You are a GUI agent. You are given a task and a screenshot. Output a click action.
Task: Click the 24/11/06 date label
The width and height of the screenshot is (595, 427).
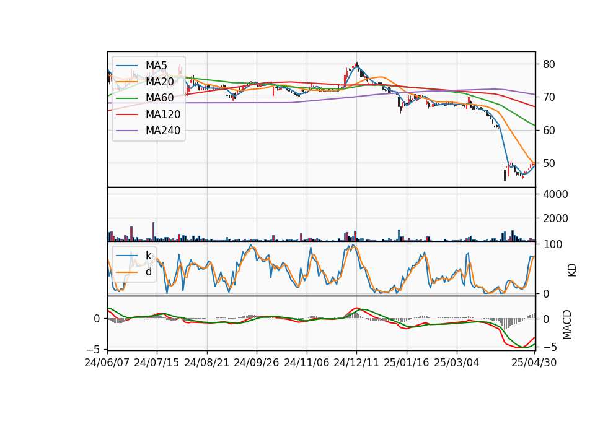click(307, 363)
